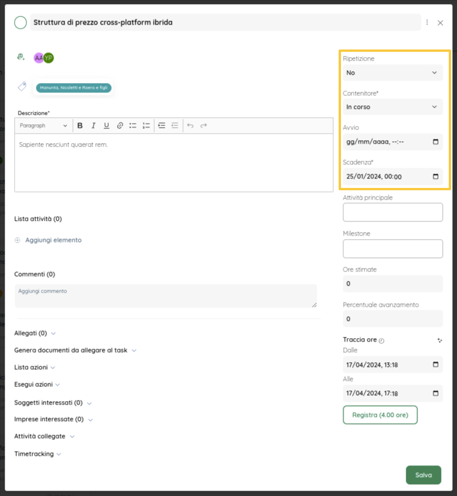Expand the Soggetti interessati section

pos(53,403)
